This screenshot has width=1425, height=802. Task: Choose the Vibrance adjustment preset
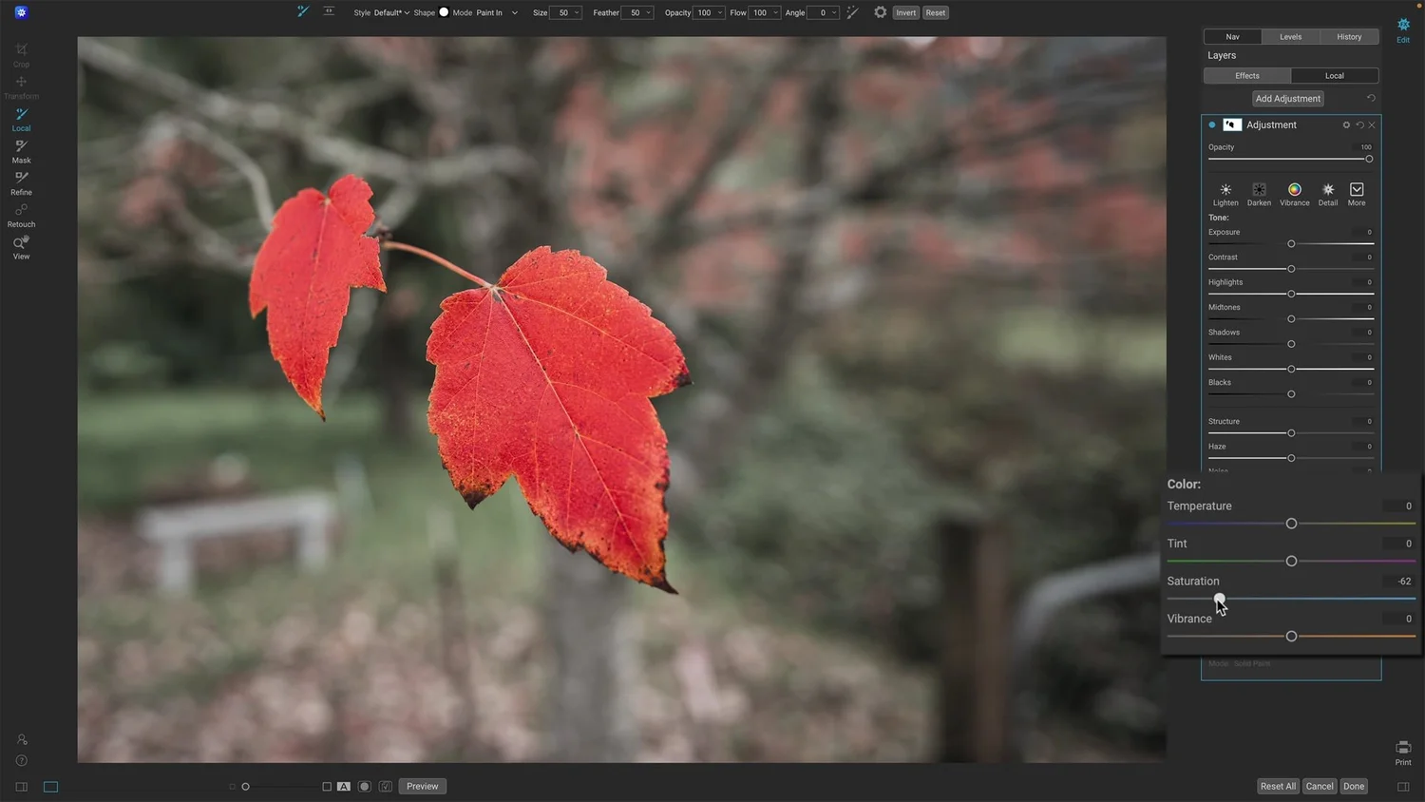click(1294, 193)
